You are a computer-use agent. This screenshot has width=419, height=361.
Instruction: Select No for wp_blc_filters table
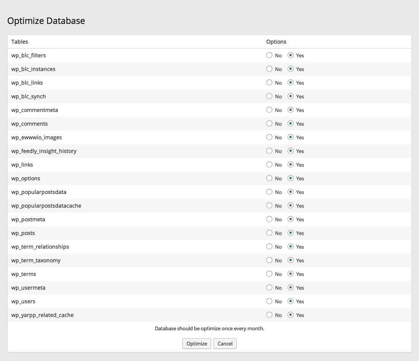(269, 55)
